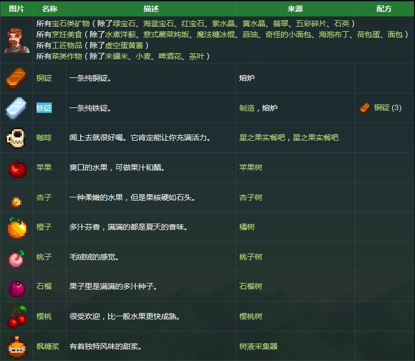
Task: Open the 制造 source link for 铁锭
Action: coord(247,108)
